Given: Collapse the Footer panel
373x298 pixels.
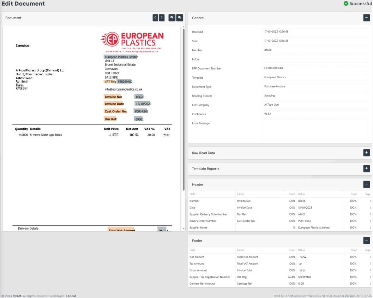Looking at the screenshot, I should (x=366, y=240).
